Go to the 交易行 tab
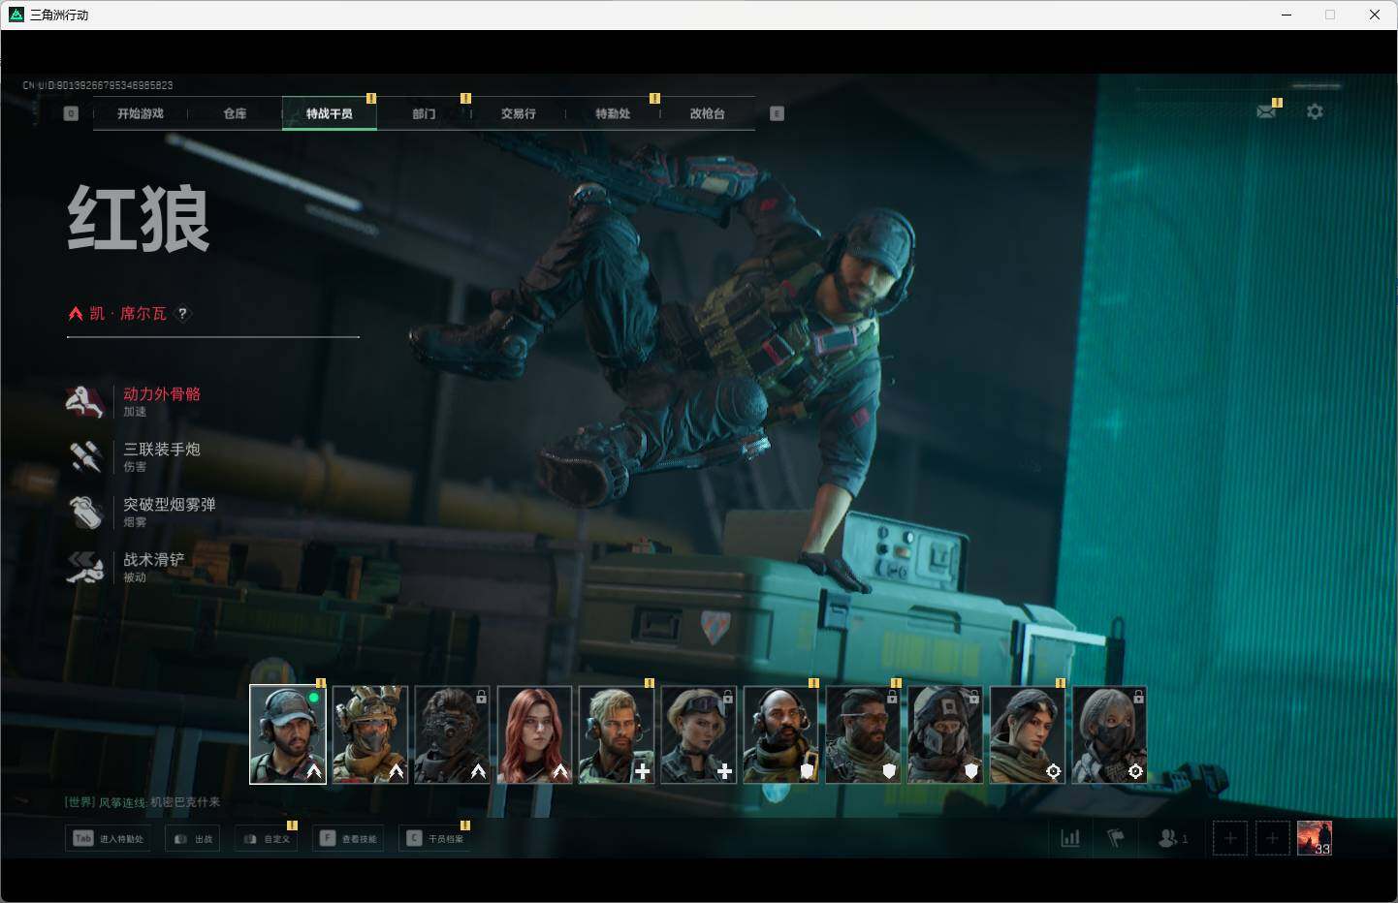The image size is (1398, 903). click(x=519, y=113)
